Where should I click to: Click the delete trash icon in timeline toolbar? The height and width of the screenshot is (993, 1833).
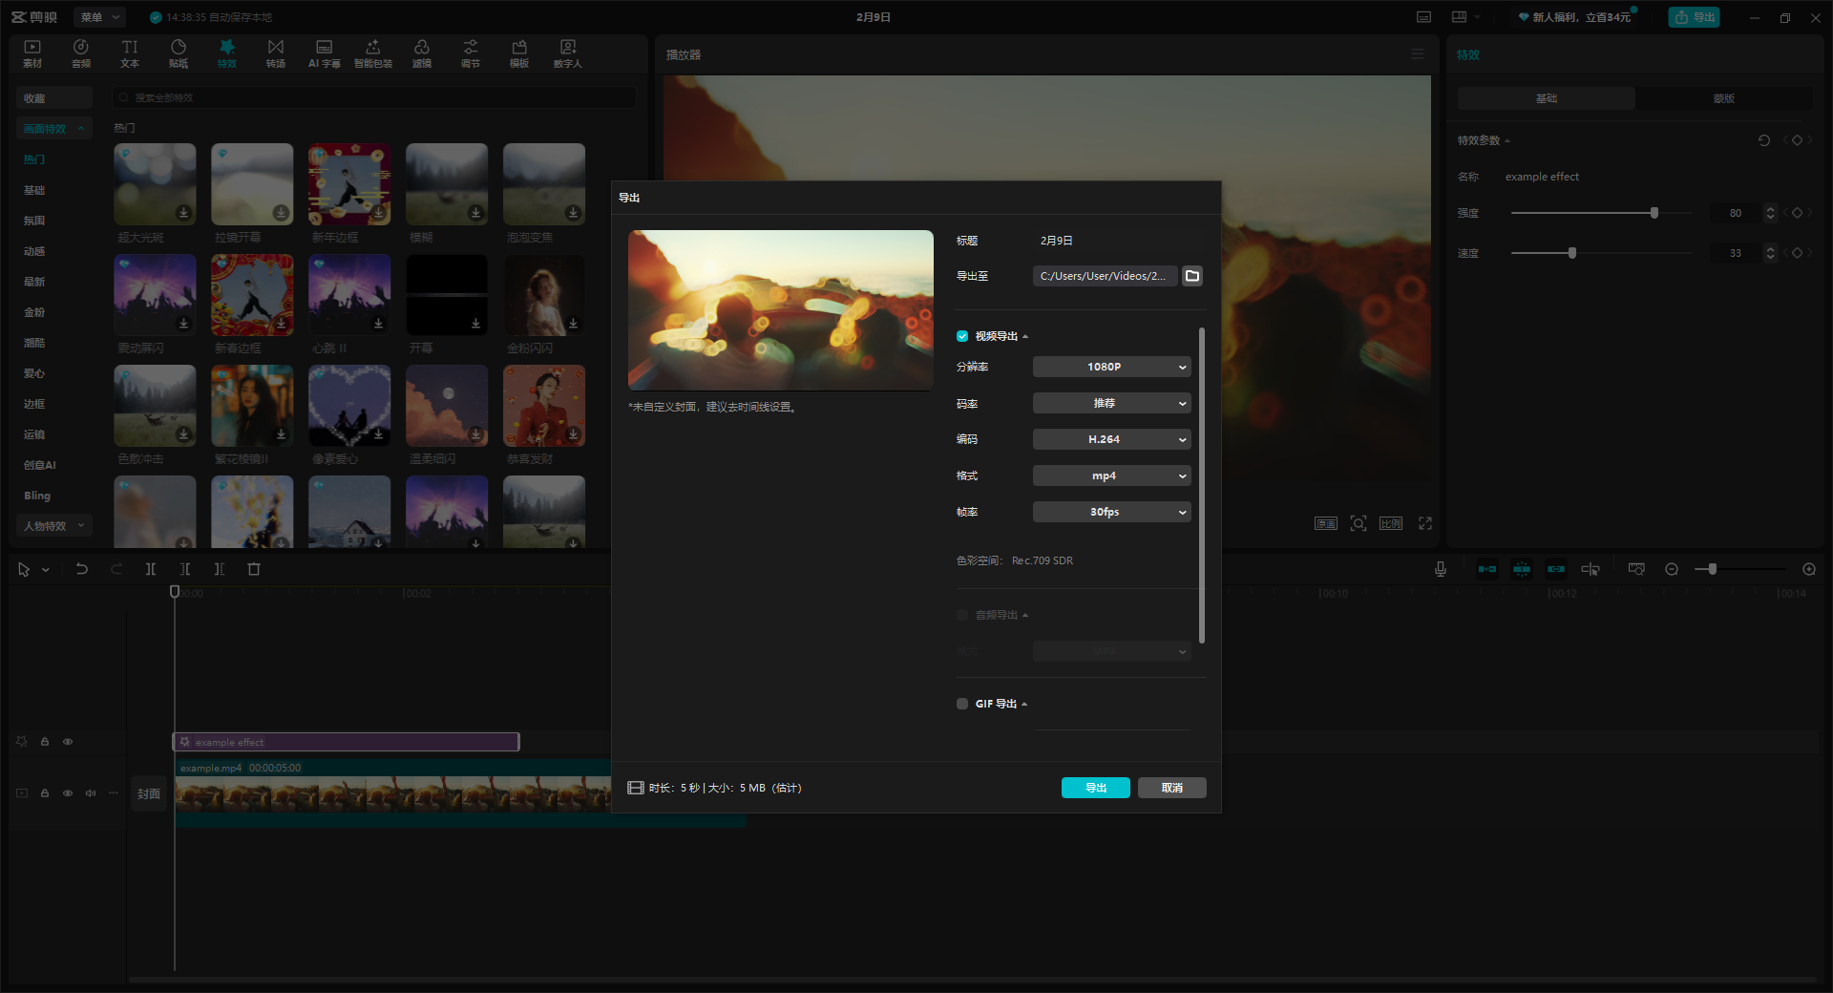[254, 569]
